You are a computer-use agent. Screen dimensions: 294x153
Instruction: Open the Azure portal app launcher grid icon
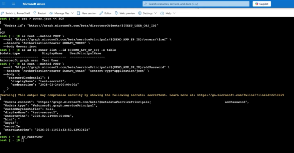point(5,4)
